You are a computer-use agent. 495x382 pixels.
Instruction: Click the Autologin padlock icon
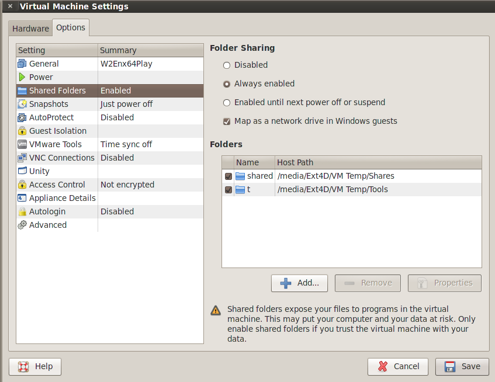(22, 211)
